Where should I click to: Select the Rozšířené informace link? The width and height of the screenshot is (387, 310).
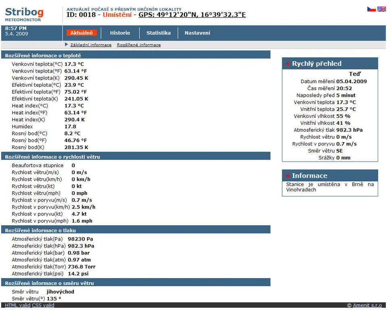pos(139,45)
